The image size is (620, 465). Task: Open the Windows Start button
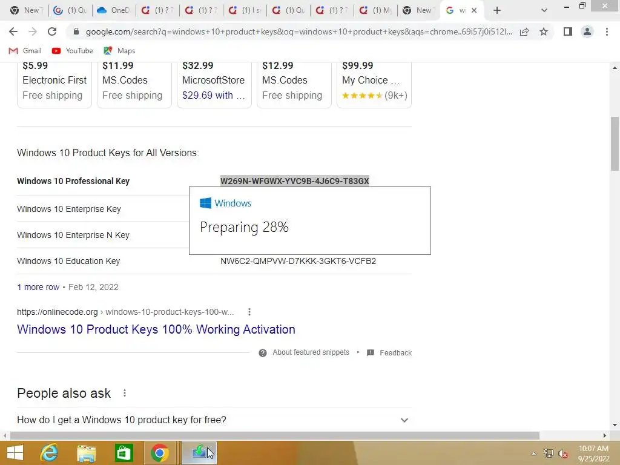point(15,453)
